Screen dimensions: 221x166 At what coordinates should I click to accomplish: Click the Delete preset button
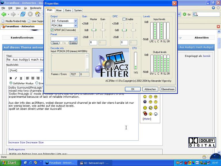pyautogui.click(x=73, y=43)
